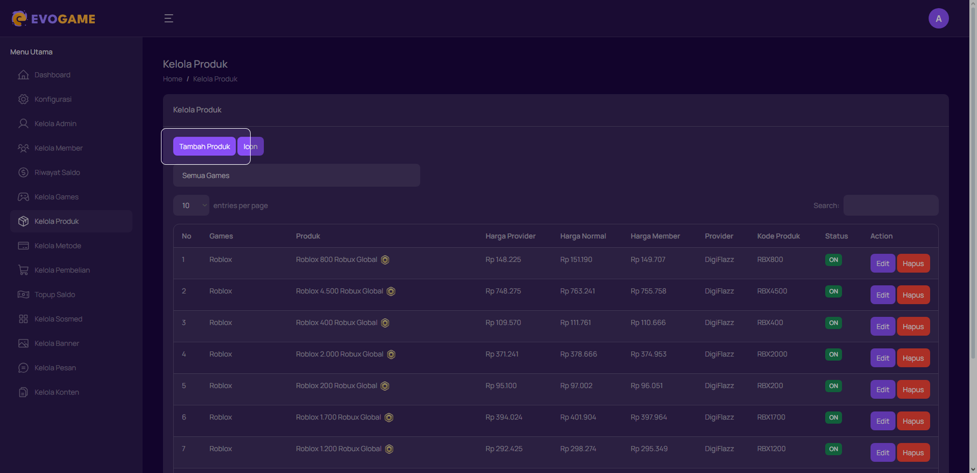
Task: Click Robux icon beside Roblox 2.000 Robux Global
Action: 391,354
